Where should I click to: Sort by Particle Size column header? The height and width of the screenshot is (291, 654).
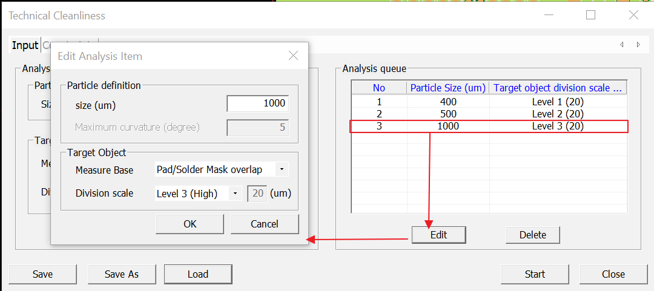pos(448,88)
